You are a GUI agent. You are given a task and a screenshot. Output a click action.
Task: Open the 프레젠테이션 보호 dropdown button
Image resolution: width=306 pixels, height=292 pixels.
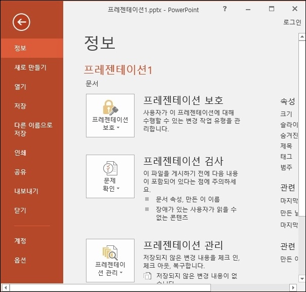[x=110, y=116]
